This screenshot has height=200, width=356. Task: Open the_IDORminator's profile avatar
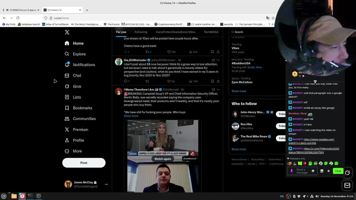coord(119,62)
